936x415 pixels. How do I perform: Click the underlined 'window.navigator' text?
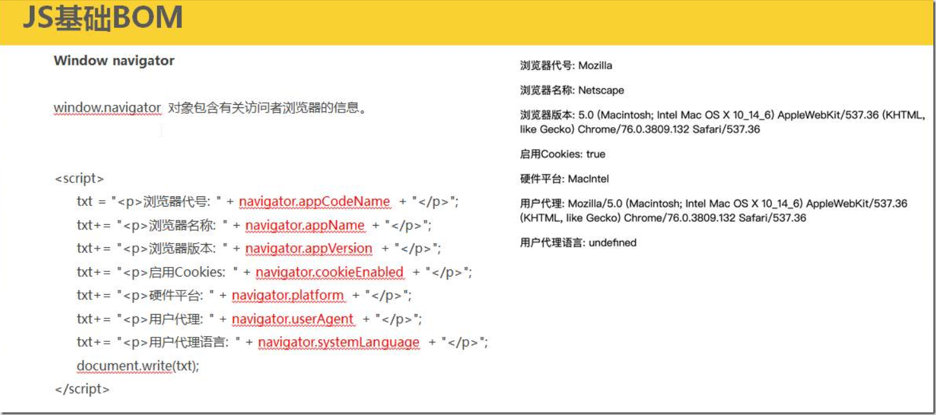pos(107,107)
